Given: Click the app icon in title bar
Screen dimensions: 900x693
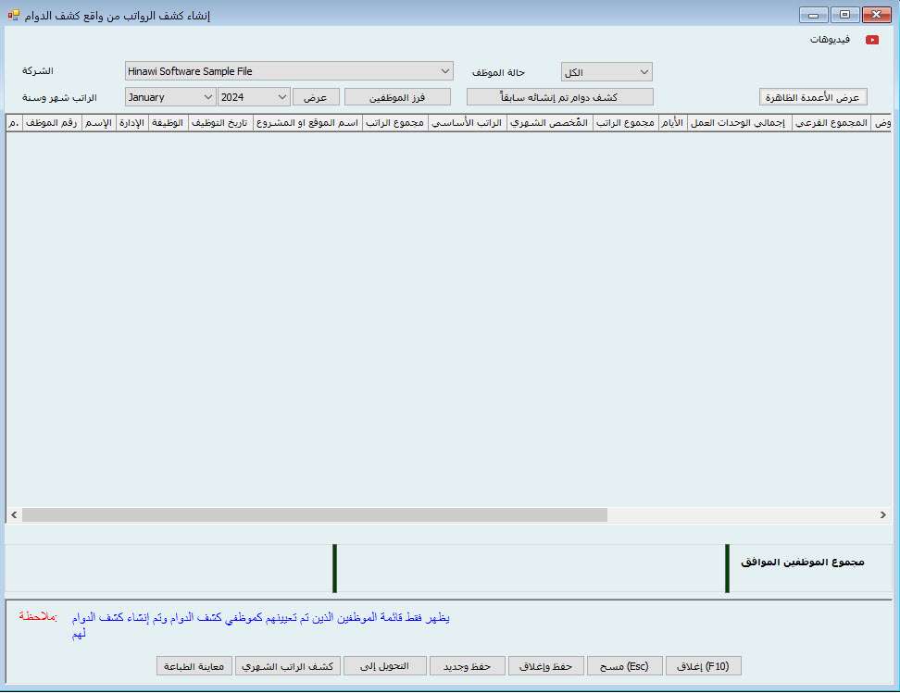Looking at the screenshot, I should pos(12,14).
